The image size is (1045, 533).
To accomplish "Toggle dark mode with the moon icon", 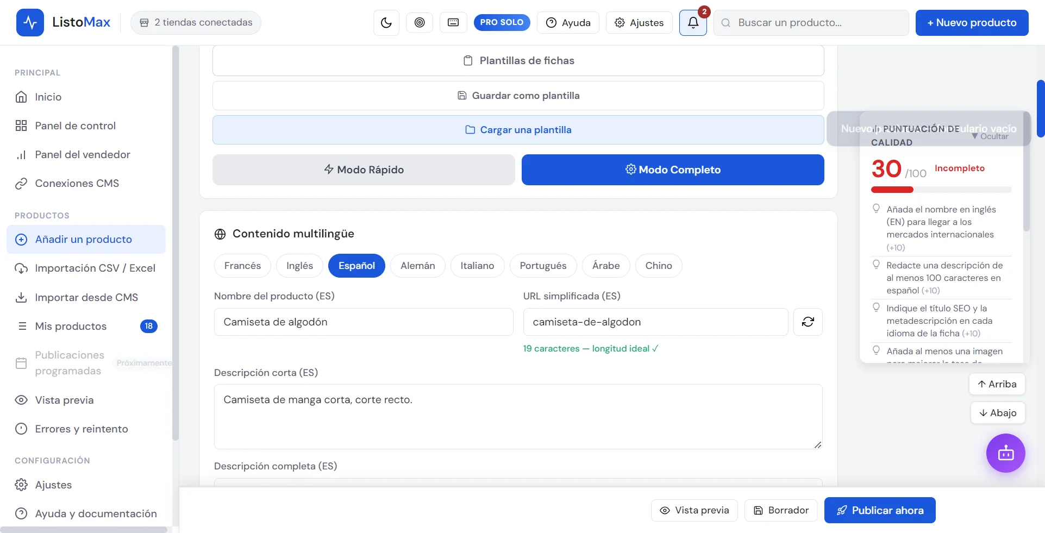I will tap(386, 23).
